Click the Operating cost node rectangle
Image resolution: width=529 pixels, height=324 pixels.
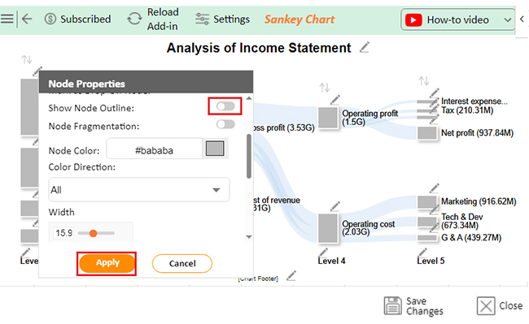coord(328,228)
